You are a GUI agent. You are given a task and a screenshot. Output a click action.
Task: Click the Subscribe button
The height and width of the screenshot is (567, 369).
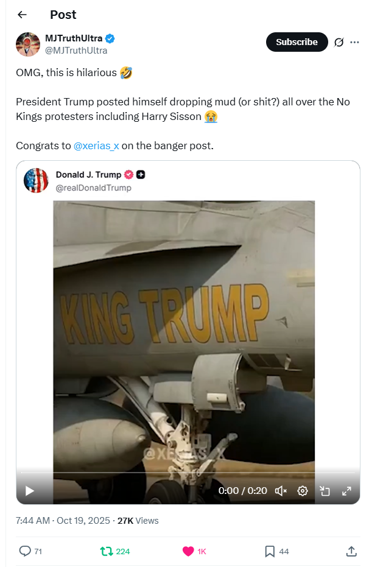click(297, 42)
